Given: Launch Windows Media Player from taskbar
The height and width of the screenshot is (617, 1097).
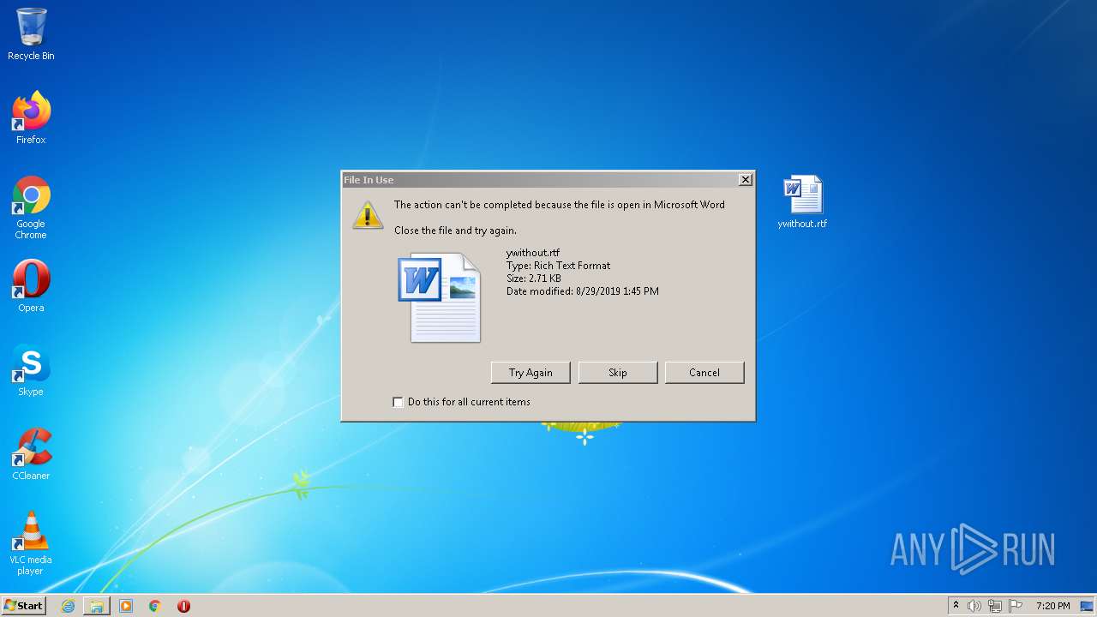Looking at the screenshot, I should click(x=126, y=606).
